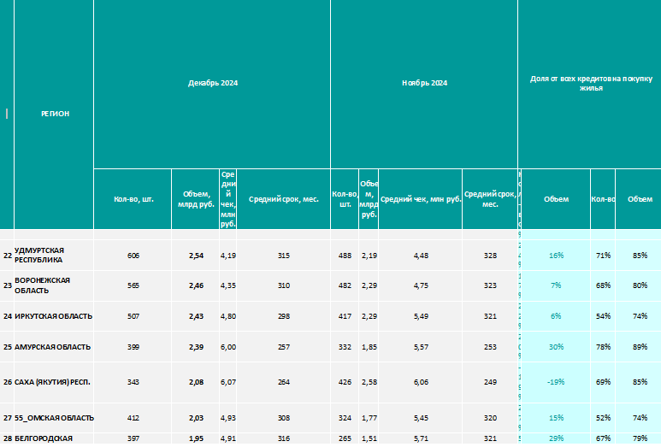This screenshot has height=447, width=661.
Task: Select the Средний срок, мес. header under Декабрь
Action: tap(283, 199)
